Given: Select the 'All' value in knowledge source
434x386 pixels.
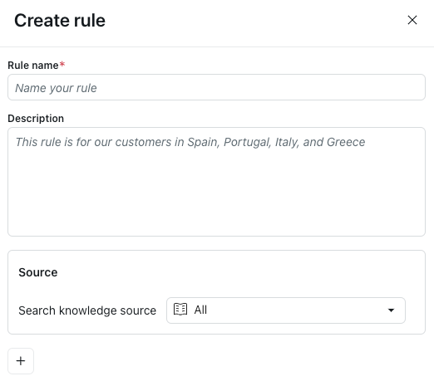Looking at the screenshot, I should click(x=200, y=310).
